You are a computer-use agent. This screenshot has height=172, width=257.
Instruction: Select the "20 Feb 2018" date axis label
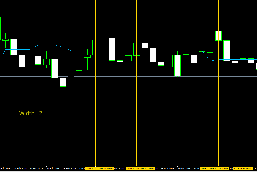pos(20,169)
